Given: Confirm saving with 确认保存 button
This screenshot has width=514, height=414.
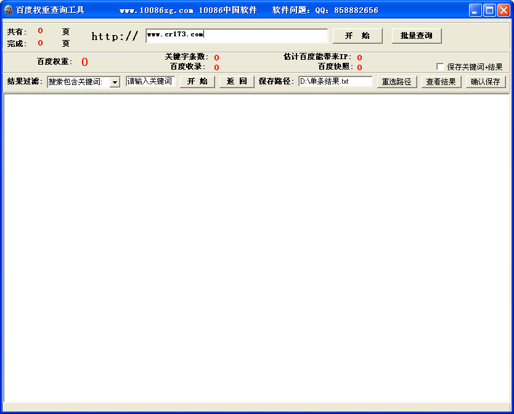Looking at the screenshot, I should 486,81.
